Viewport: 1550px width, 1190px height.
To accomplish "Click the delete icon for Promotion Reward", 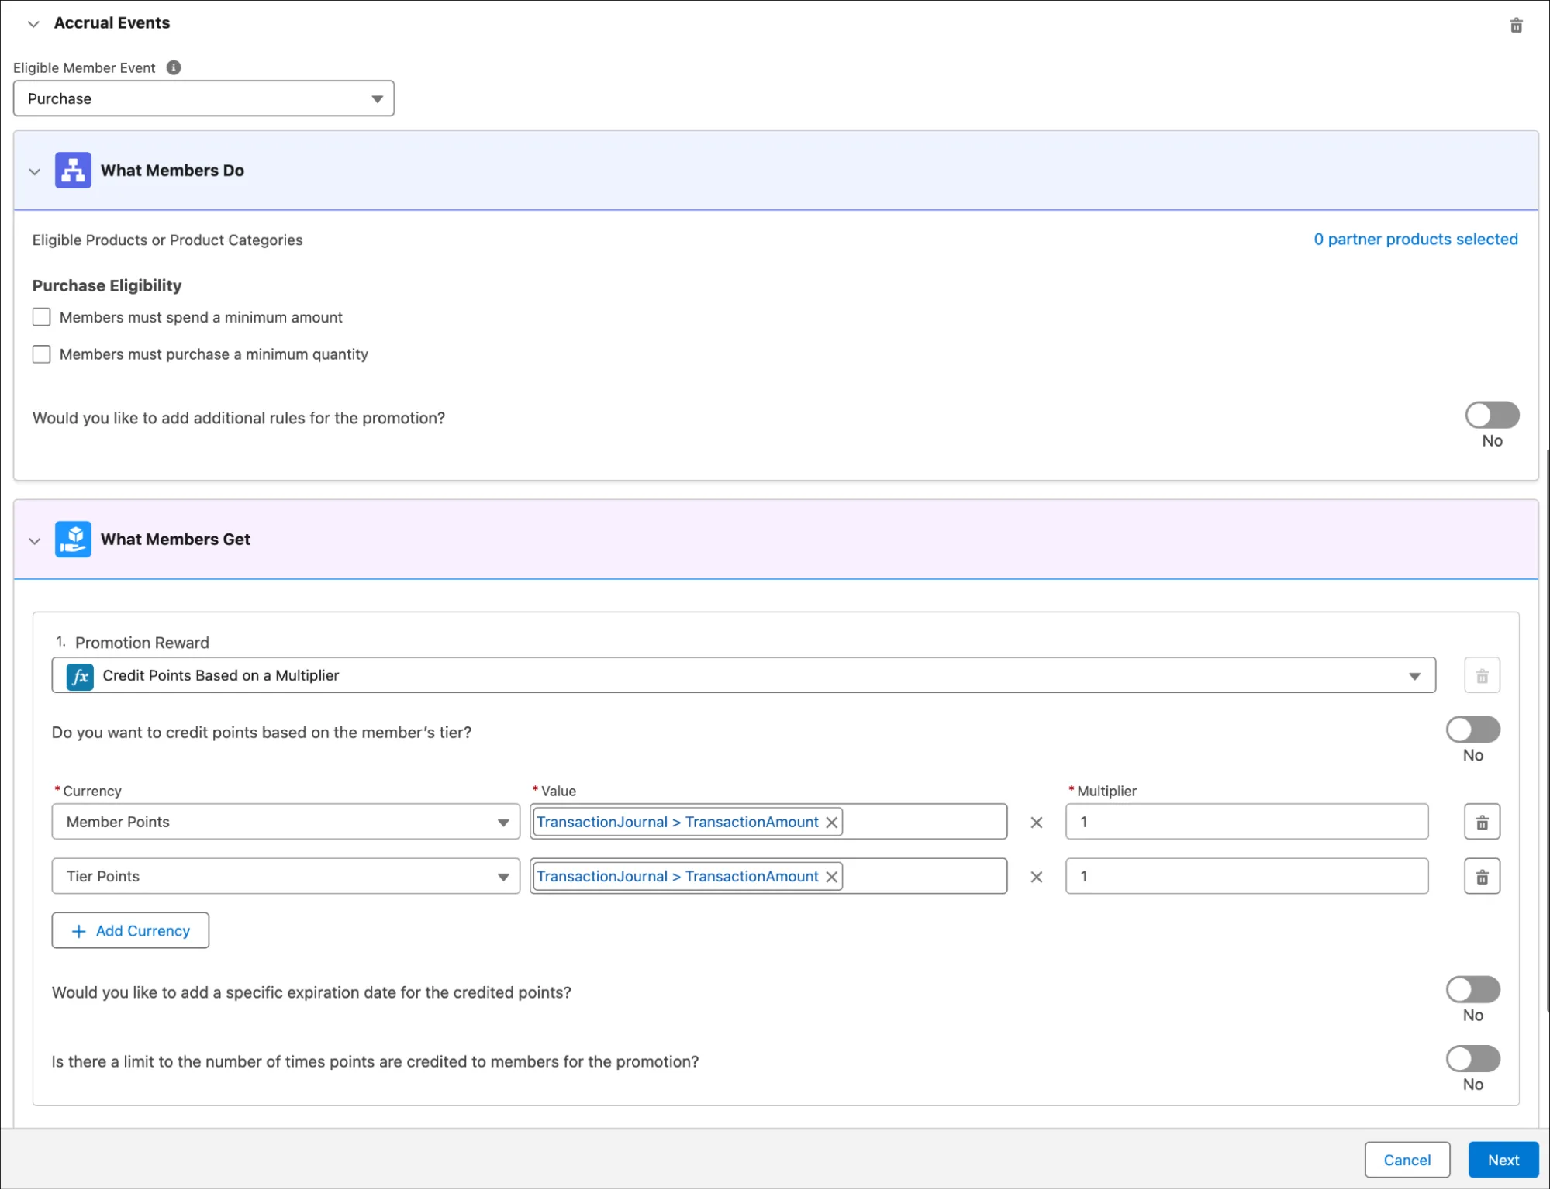I will tap(1481, 675).
